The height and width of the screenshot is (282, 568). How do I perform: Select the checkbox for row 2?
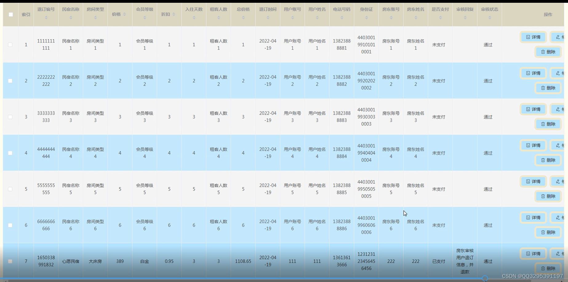click(x=10, y=81)
